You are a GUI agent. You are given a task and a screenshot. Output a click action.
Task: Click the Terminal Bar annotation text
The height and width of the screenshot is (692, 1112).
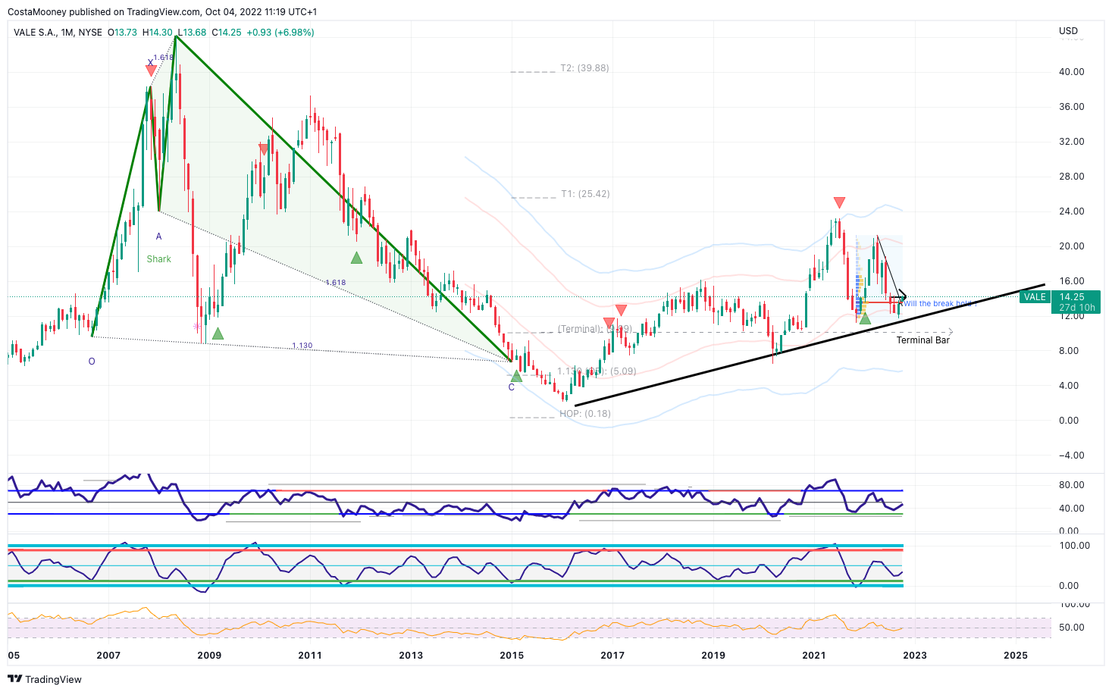[x=923, y=340]
